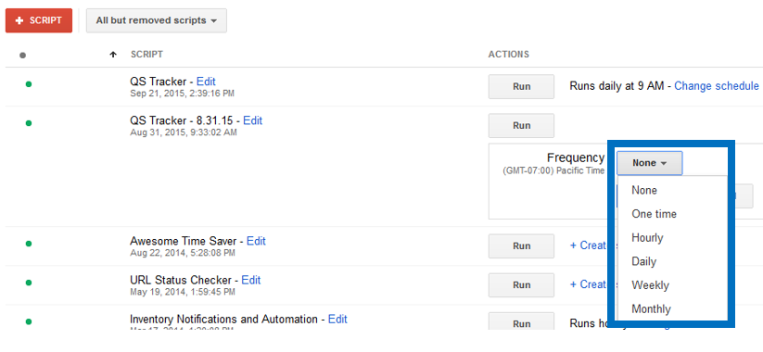Click the green status dot for QS Tracker
This screenshot has width=763, height=352.
[x=28, y=84]
